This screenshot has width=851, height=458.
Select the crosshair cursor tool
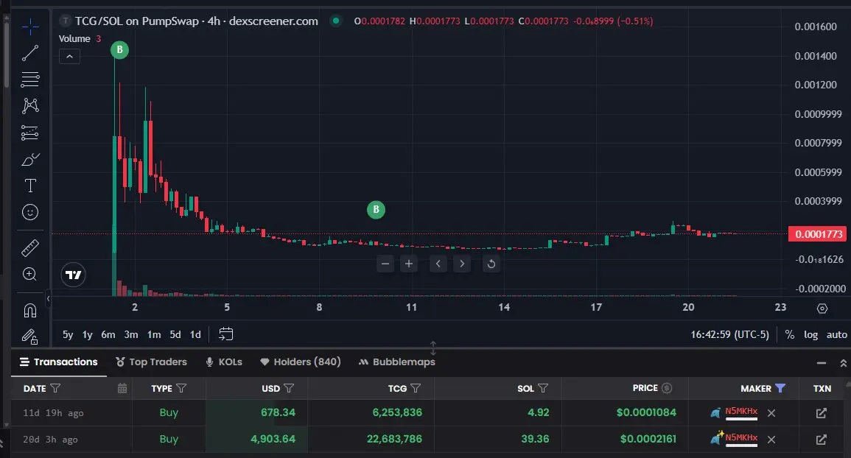[x=30, y=26]
